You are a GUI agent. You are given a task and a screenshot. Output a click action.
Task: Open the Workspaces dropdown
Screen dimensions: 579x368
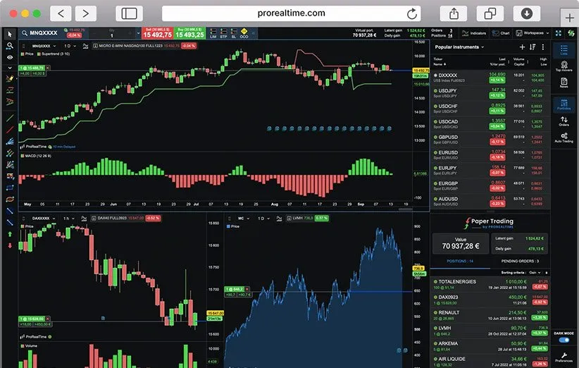[533, 32]
